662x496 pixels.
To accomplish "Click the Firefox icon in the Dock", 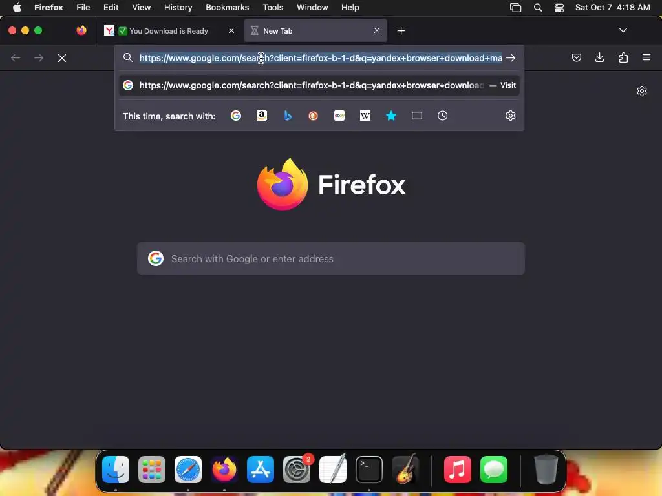I will (224, 469).
